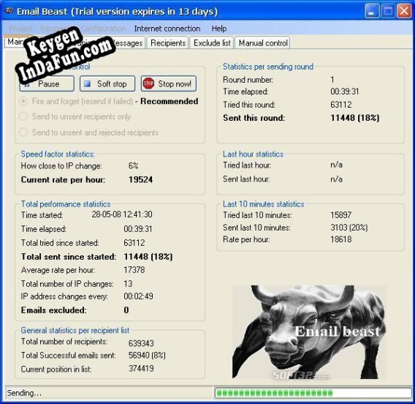
Task: Click Last 10 minutes Rate per hour 18618
Action: 341,239
